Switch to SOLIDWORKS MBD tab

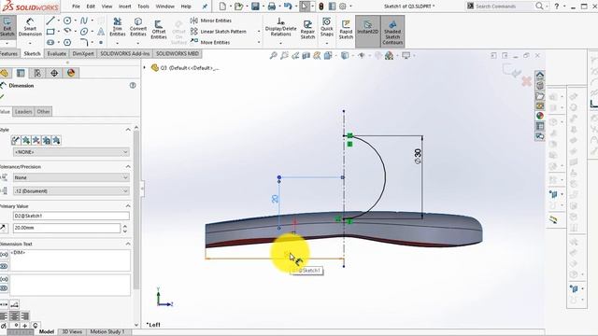point(178,54)
